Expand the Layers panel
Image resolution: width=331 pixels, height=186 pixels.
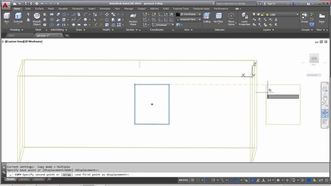[268, 30]
